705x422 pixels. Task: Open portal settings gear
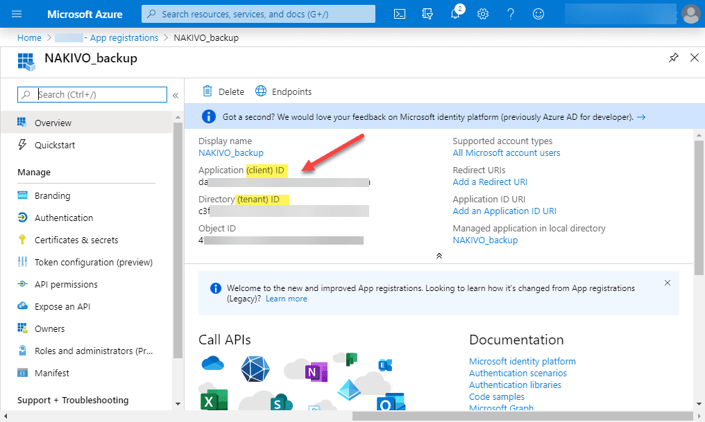pos(483,14)
